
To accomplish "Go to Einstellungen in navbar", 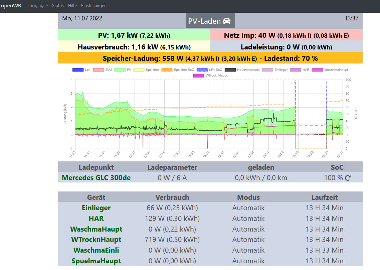I will [94, 6].
